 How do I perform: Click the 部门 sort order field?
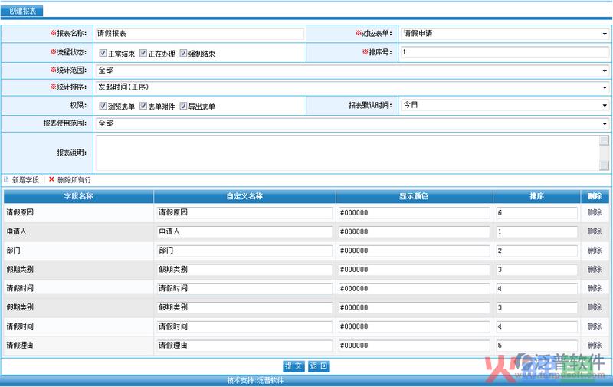point(536,251)
